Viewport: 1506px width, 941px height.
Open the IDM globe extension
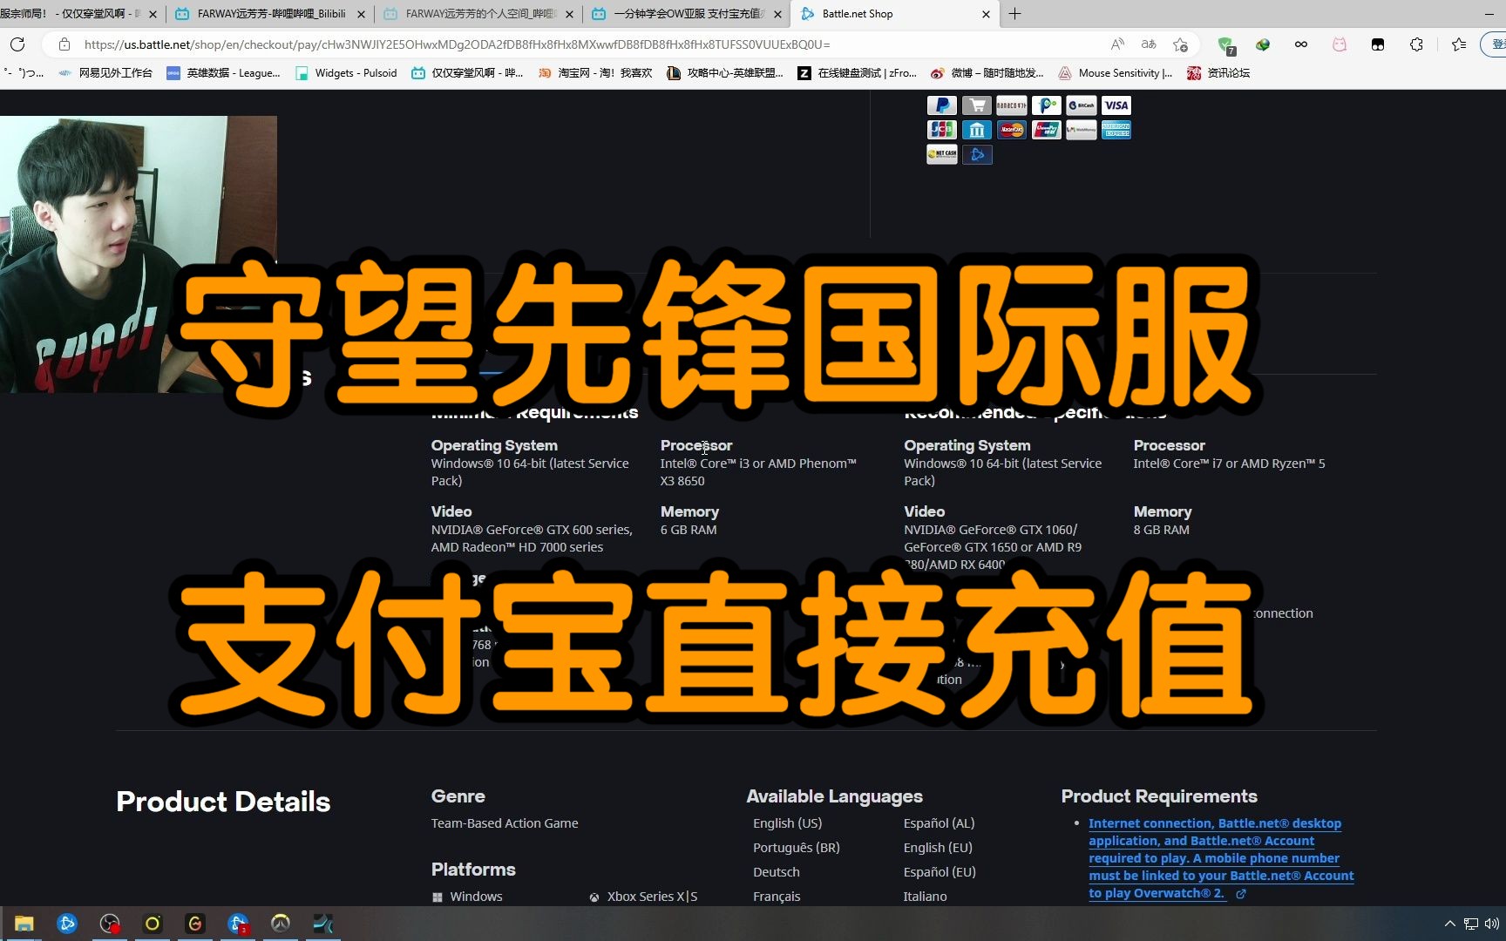coord(1263,44)
